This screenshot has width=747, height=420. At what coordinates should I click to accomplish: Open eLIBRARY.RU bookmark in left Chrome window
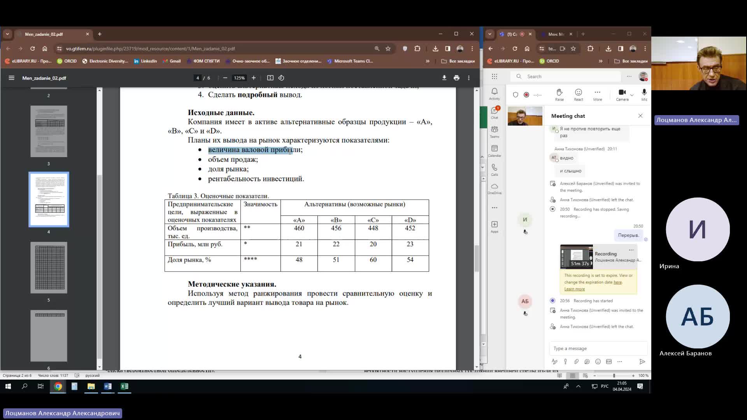coord(28,61)
